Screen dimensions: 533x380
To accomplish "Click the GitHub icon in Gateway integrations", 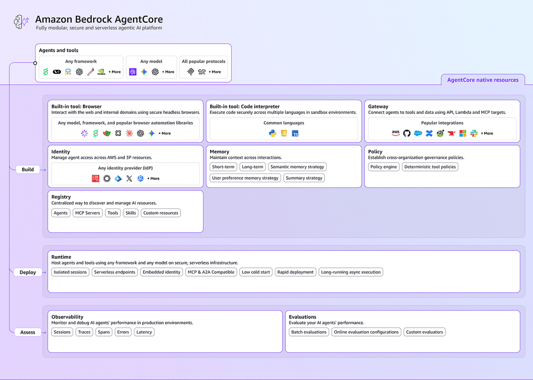I will click(x=407, y=134).
